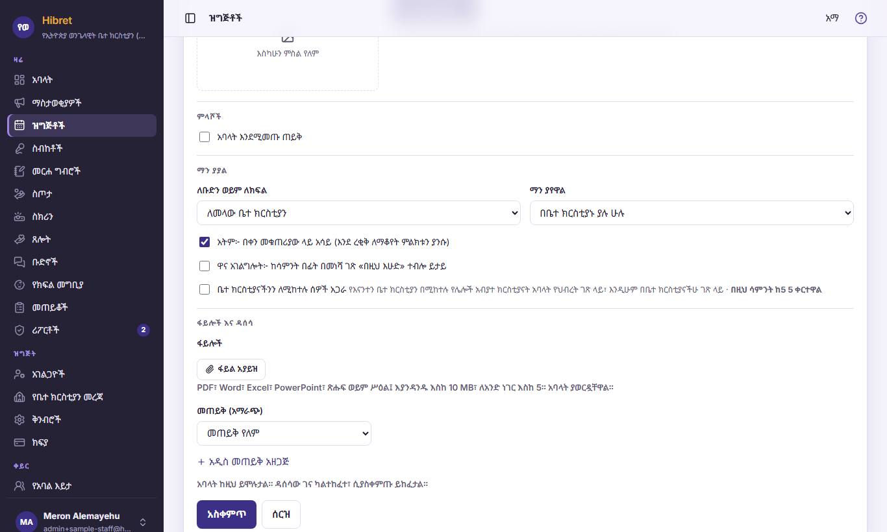
Task: Click the ማስታወቂያዎች megaphone icon
Action: pos(19,103)
